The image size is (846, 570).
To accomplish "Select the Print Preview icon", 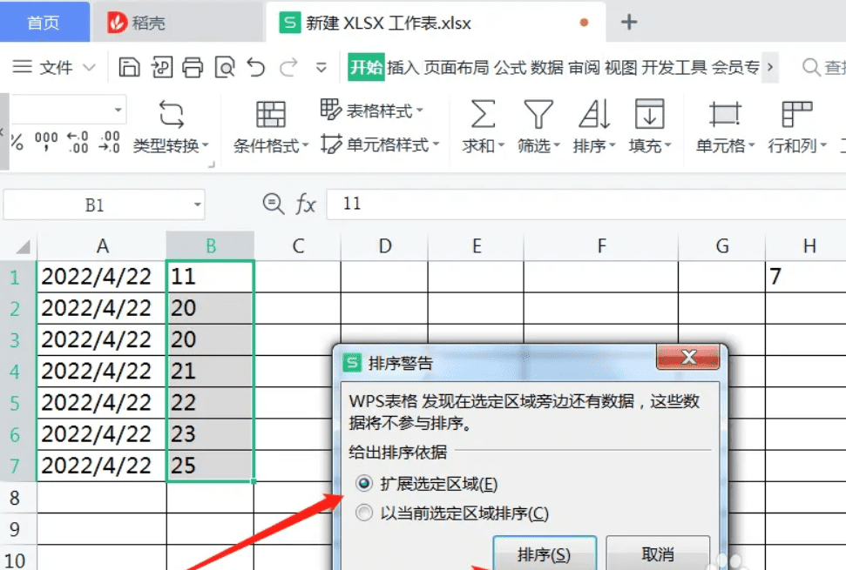I will point(222,66).
